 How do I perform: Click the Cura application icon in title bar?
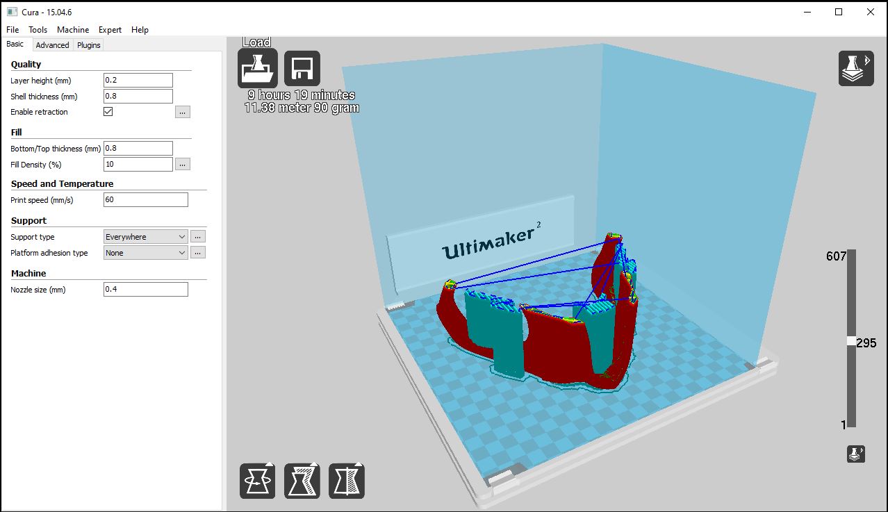(12, 12)
